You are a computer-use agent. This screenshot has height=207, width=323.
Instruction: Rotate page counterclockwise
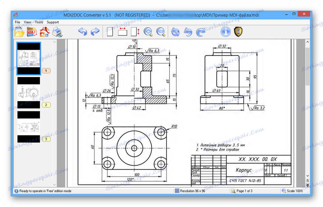click(x=188, y=32)
